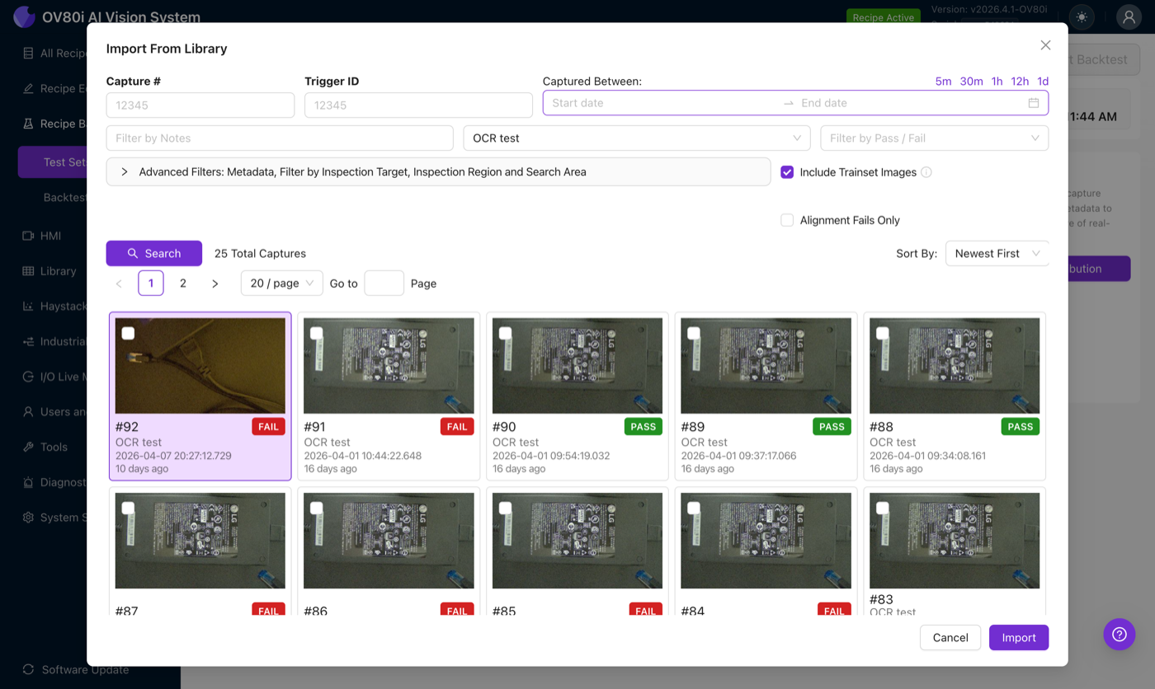
Task: Click the thumbnail image of capture #90
Action: click(x=577, y=366)
